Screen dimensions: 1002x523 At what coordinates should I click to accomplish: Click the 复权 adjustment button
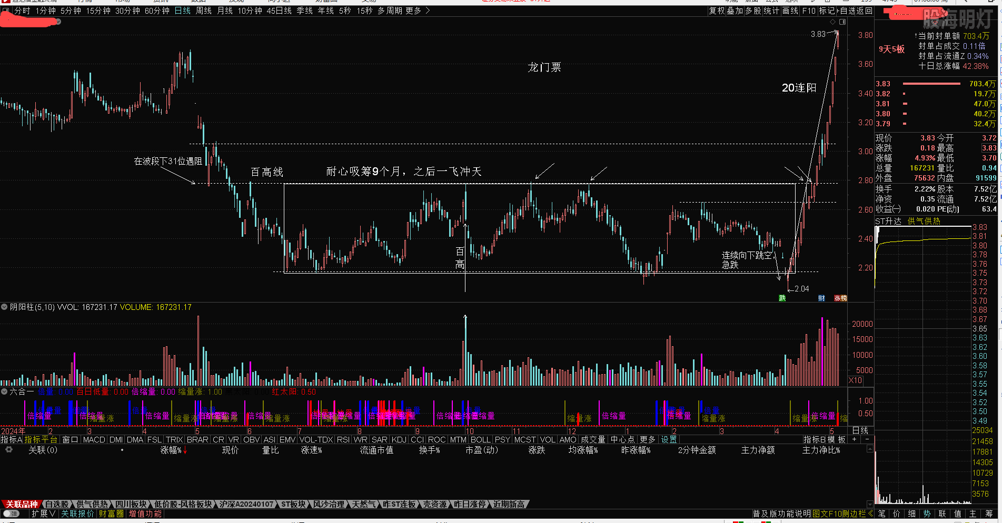(x=717, y=11)
